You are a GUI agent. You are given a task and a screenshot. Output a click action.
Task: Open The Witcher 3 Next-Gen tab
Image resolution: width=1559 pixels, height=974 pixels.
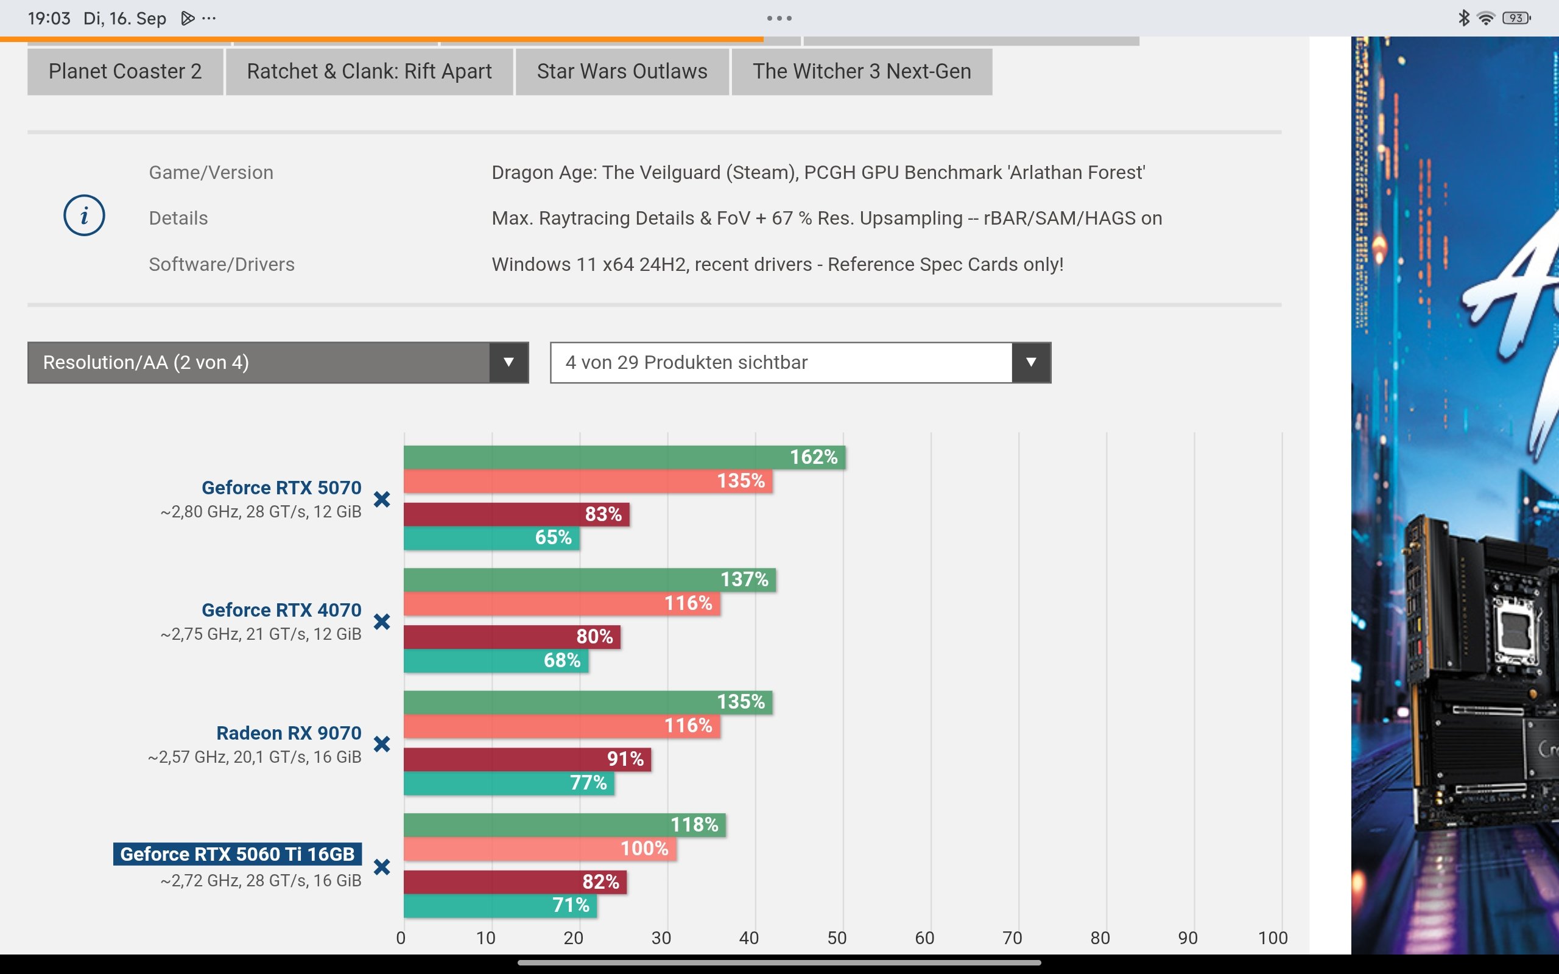(x=861, y=71)
